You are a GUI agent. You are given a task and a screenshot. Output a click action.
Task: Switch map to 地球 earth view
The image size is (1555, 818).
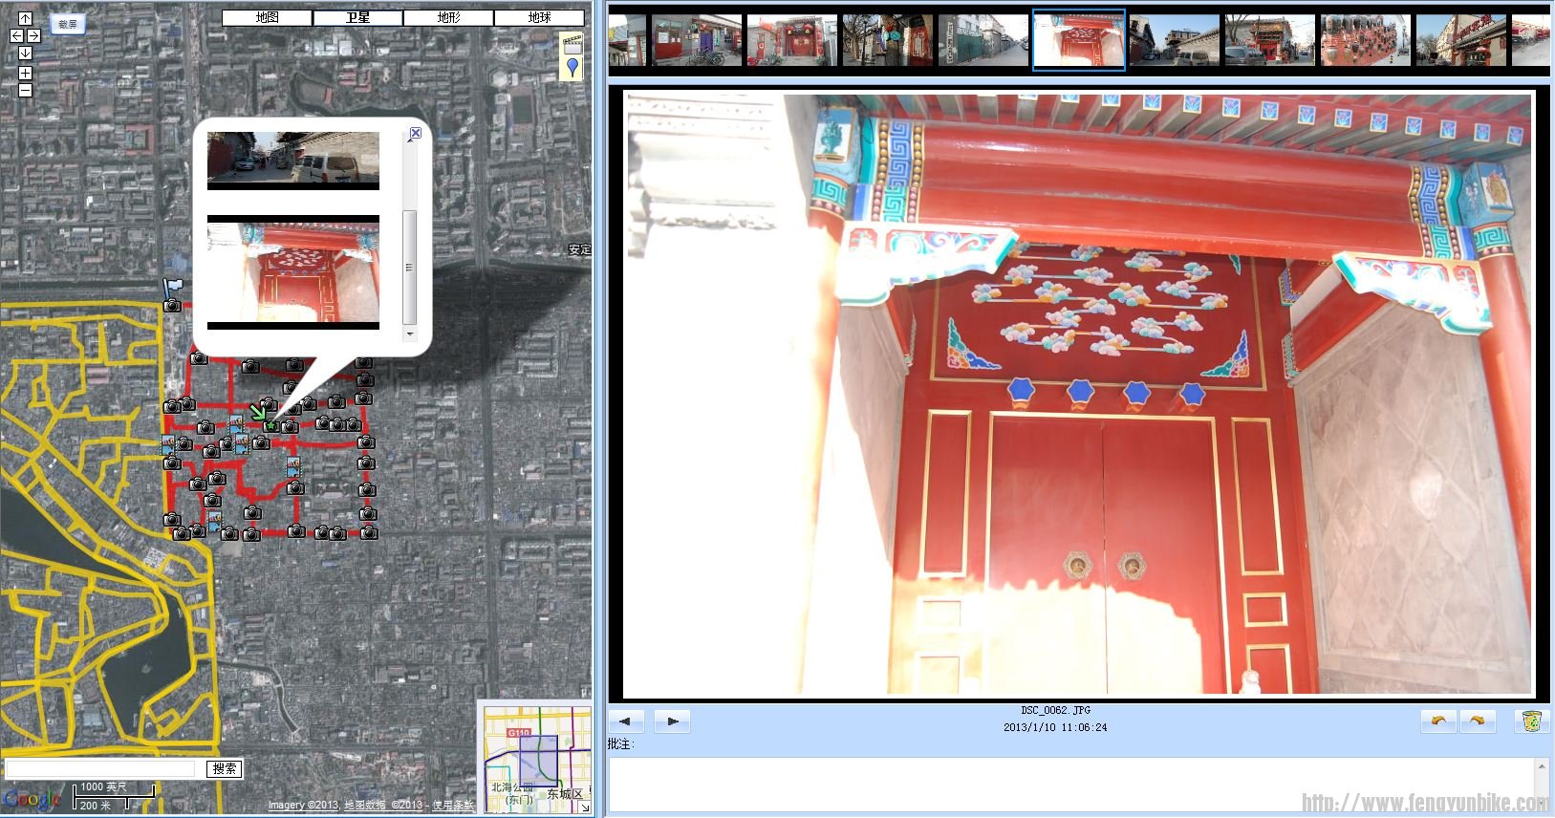(539, 17)
